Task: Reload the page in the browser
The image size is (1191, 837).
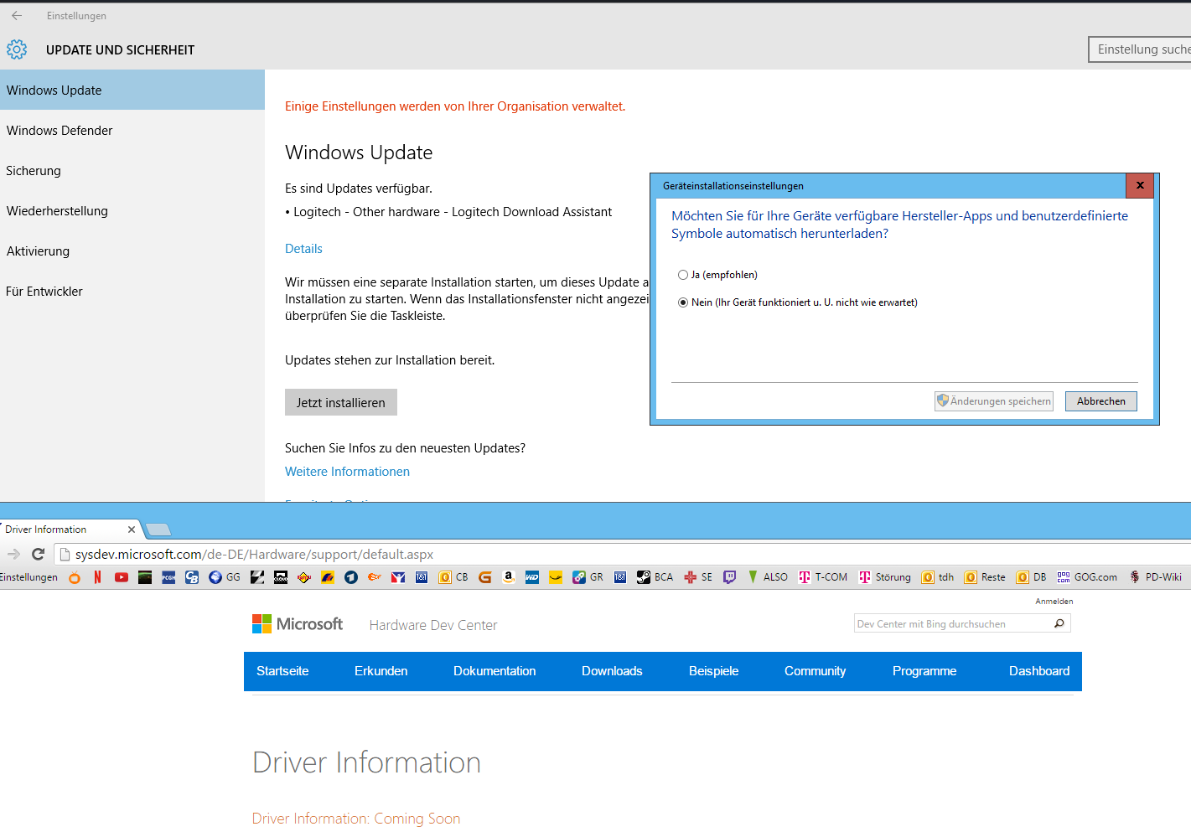Action: 38,554
